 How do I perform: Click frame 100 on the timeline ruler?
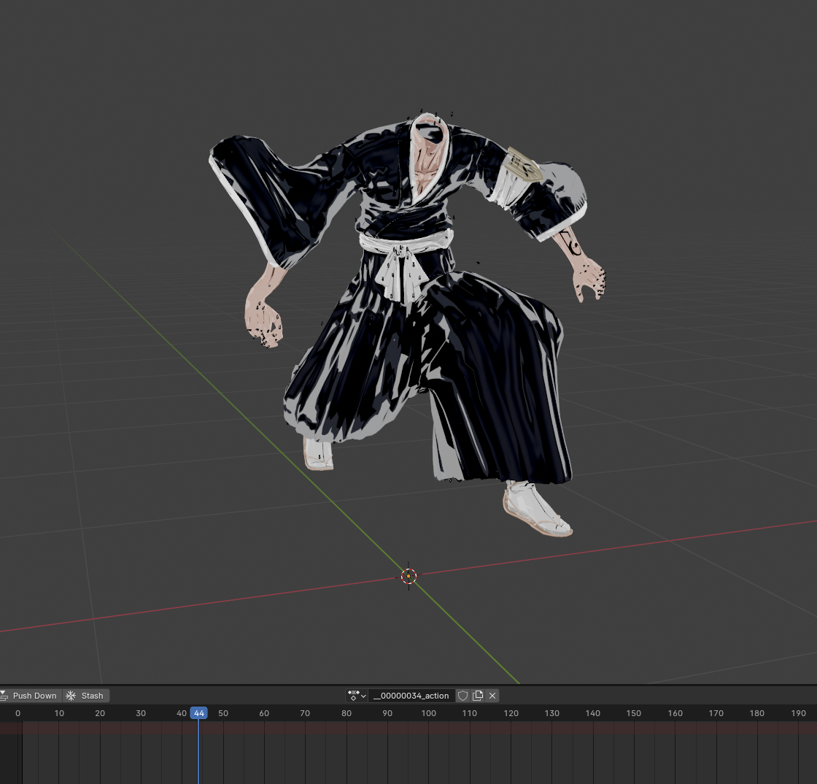(428, 713)
